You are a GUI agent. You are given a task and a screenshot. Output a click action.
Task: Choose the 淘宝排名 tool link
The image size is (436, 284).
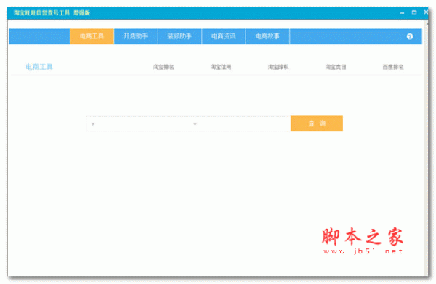(x=163, y=67)
